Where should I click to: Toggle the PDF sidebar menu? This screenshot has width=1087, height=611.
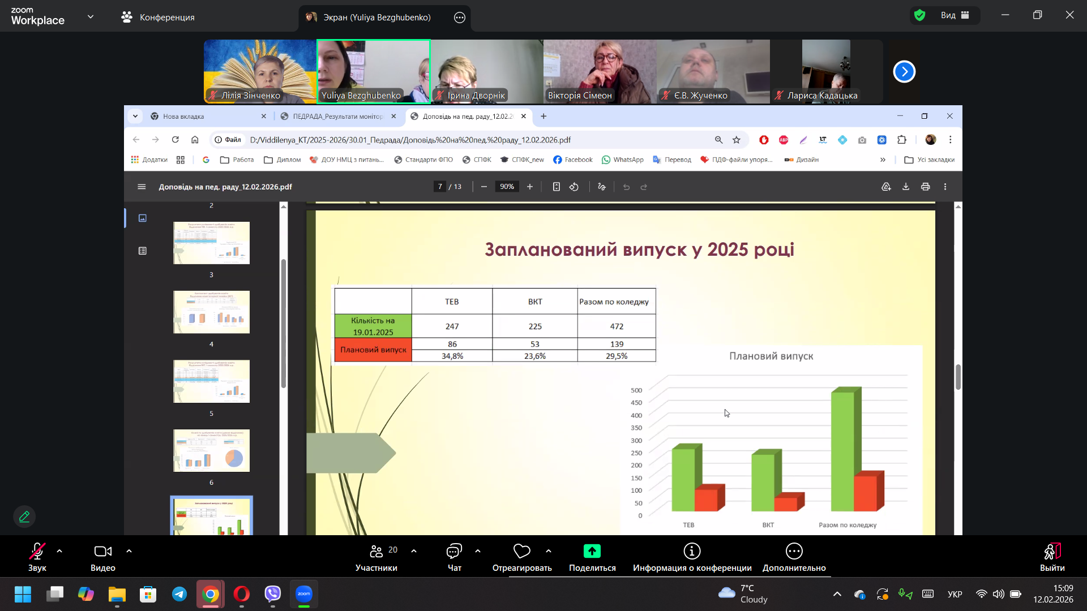[x=142, y=187]
